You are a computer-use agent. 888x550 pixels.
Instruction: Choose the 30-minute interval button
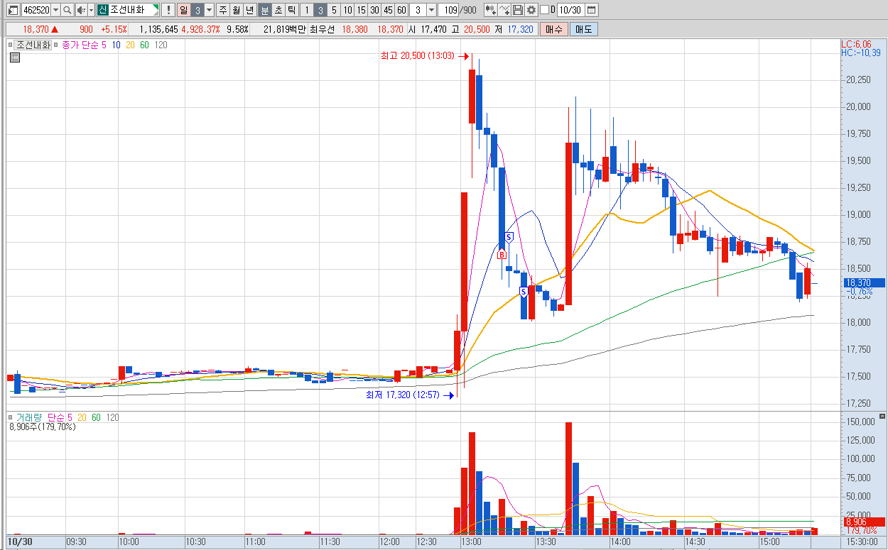[x=374, y=10]
